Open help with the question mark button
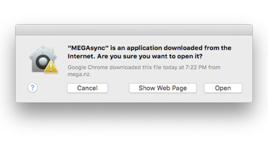 pos(32,88)
